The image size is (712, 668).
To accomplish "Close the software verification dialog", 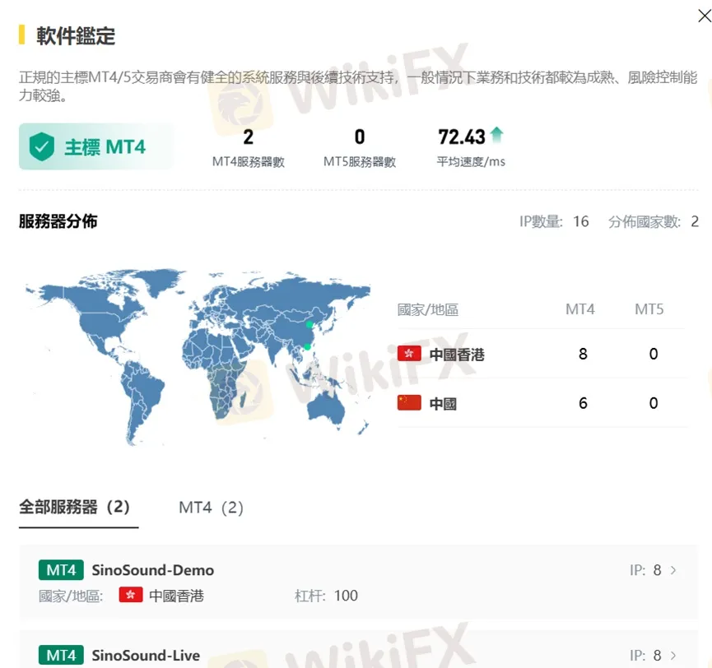I will (x=705, y=16).
